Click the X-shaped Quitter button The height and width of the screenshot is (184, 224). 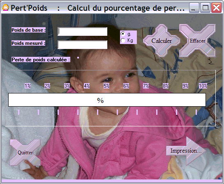(25, 153)
